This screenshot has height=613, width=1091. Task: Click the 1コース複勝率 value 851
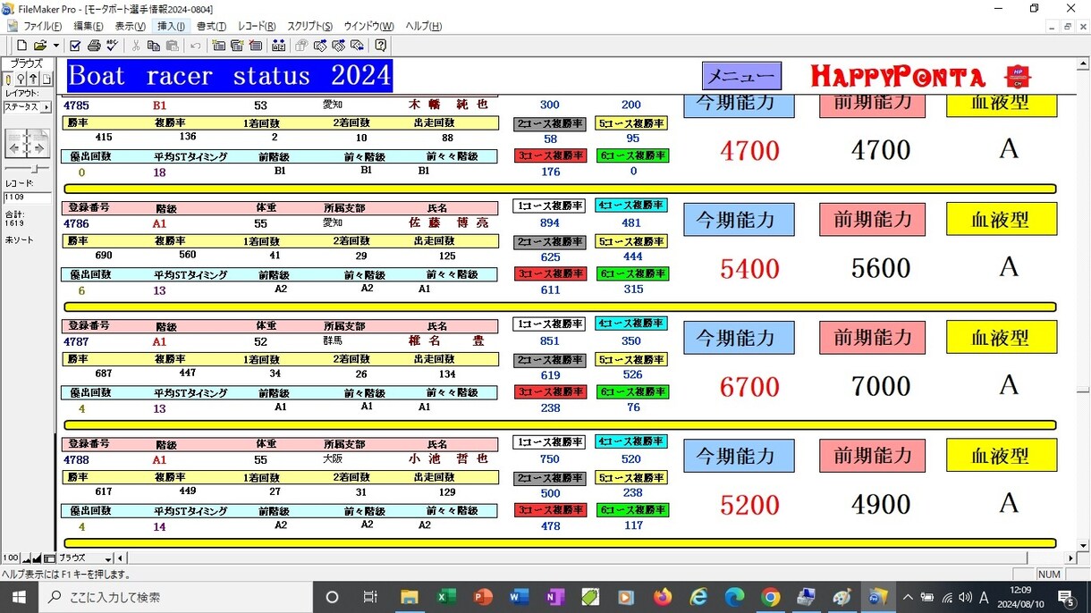click(x=550, y=341)
